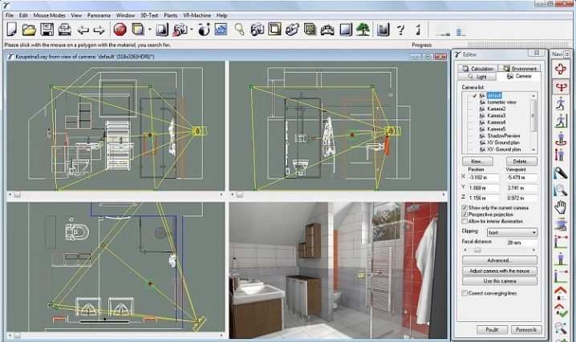Click the Save floppy disk icon

click(x=47, y=30)
